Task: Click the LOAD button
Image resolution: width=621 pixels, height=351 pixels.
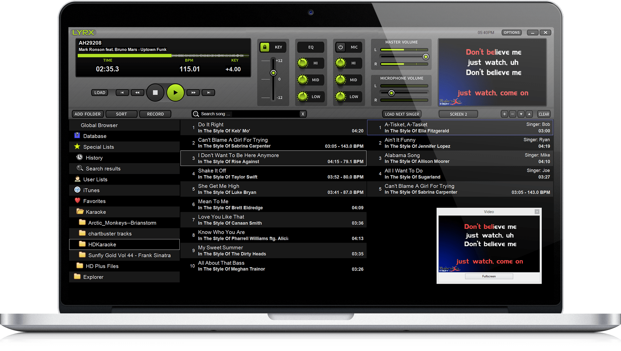Action: point(100,92)
